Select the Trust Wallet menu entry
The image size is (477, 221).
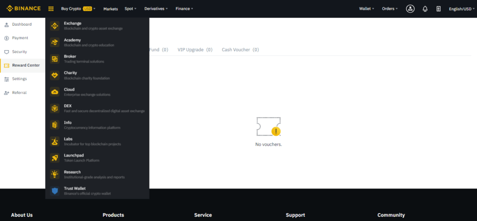[97, 191]
